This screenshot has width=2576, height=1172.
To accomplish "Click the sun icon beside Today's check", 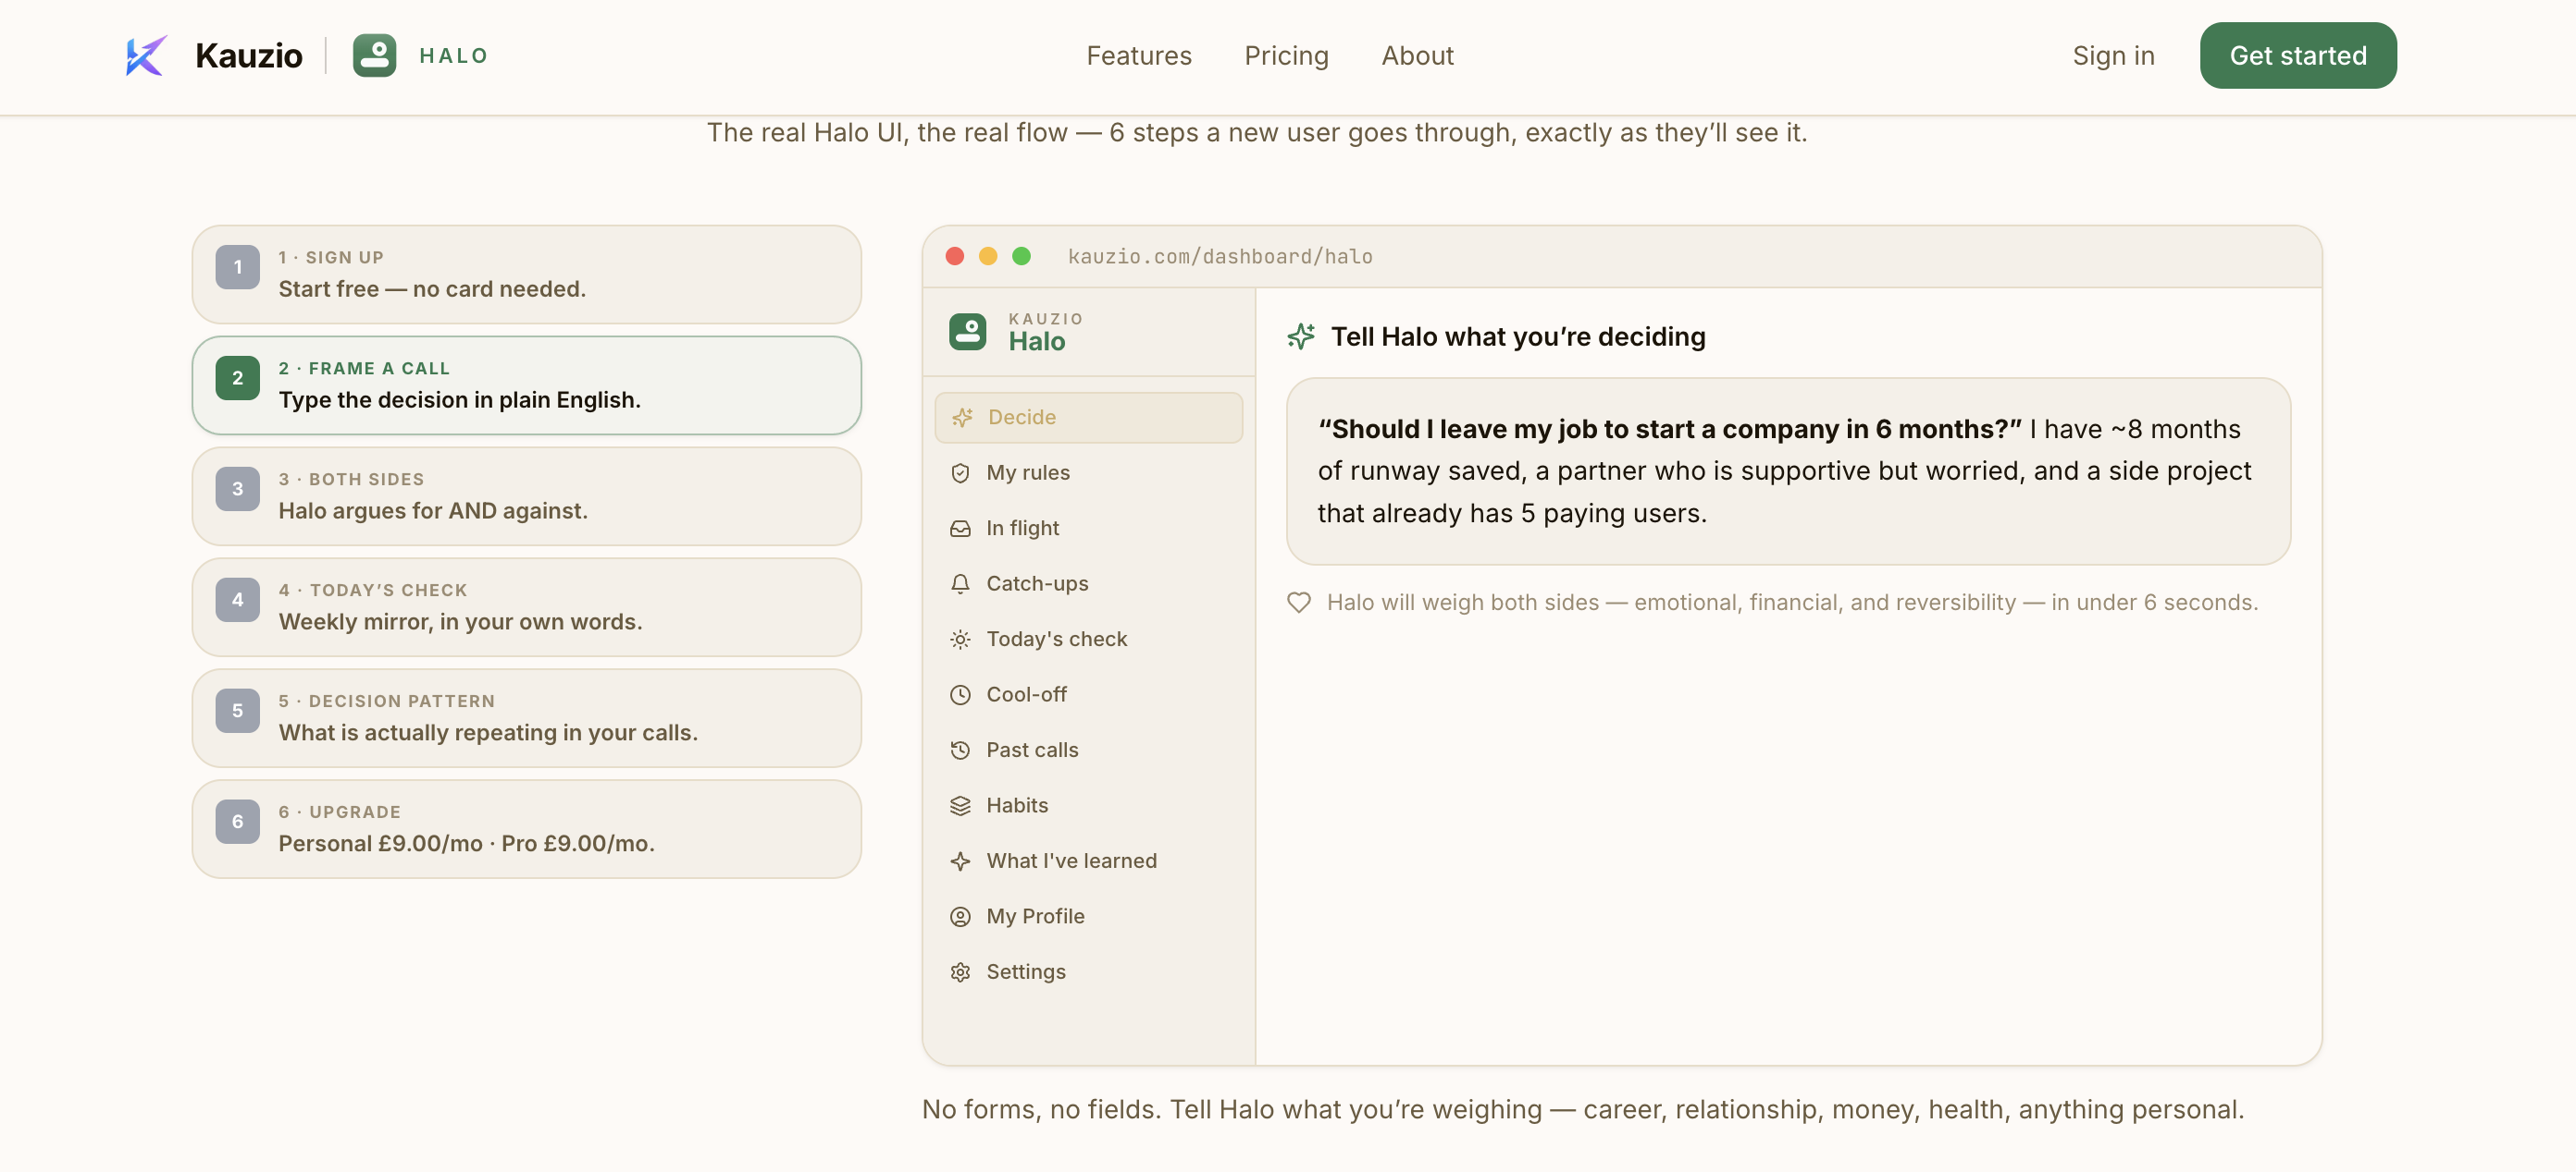I will click(960, 640).
